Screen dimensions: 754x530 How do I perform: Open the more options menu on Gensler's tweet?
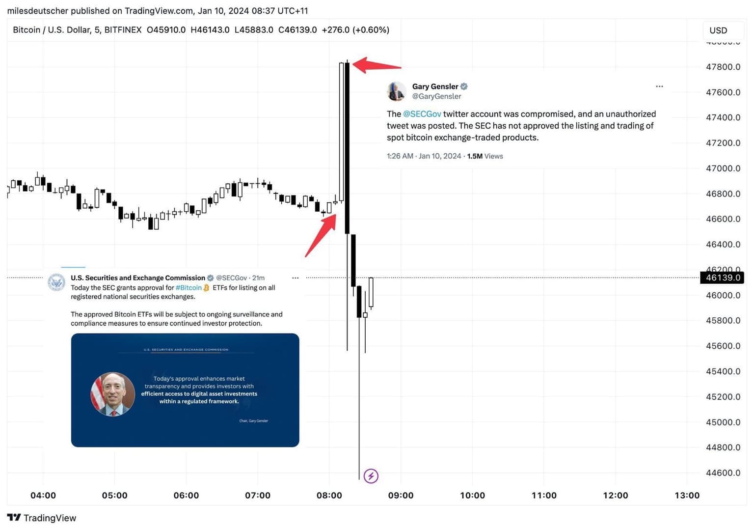[659, 86]
